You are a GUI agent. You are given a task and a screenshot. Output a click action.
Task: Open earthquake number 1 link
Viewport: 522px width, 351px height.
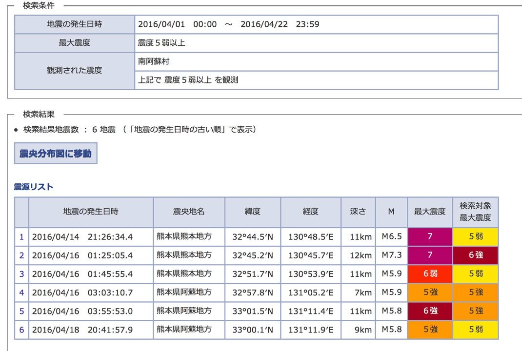[21, 237]
